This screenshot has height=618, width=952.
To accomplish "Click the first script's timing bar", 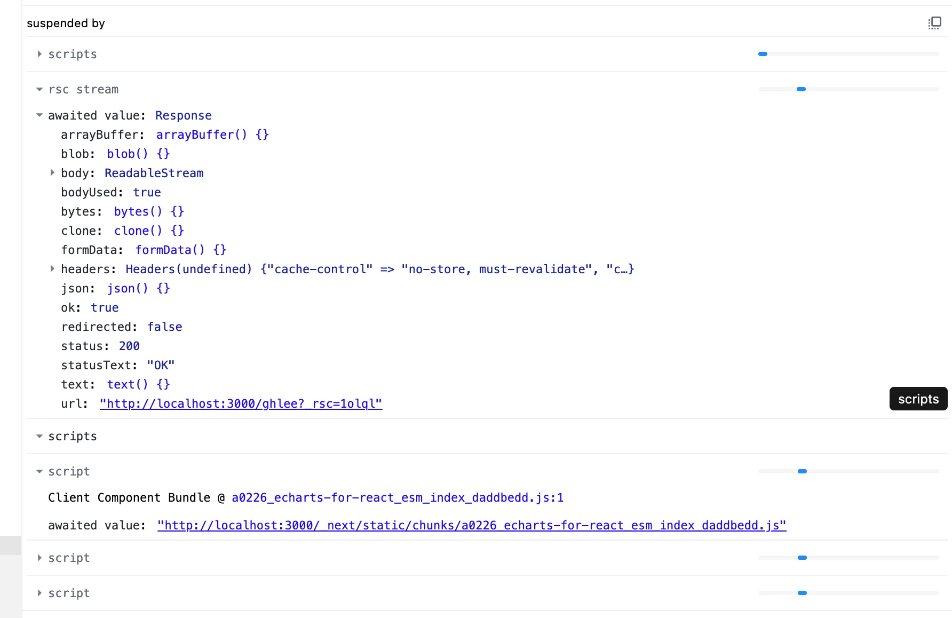I will [x=848, y=472].
